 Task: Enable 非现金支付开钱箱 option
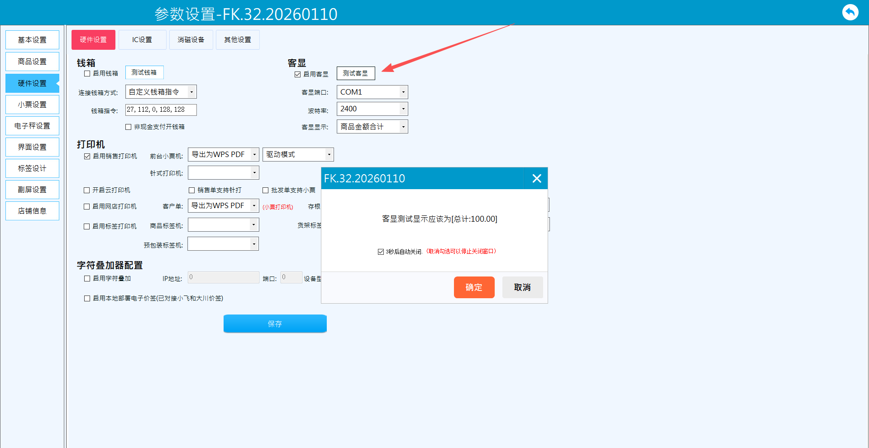pyautogui.click(x=129, y=127)
